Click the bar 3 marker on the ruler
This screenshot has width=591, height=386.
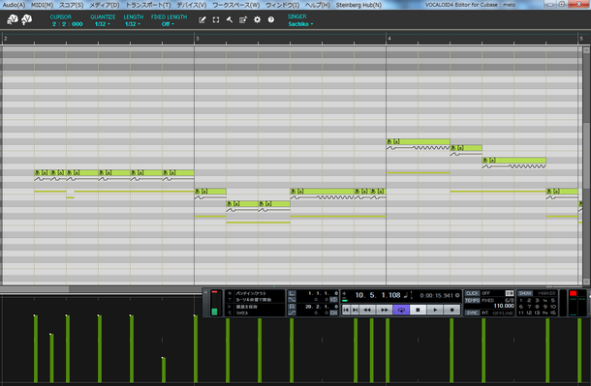[197, 39]
